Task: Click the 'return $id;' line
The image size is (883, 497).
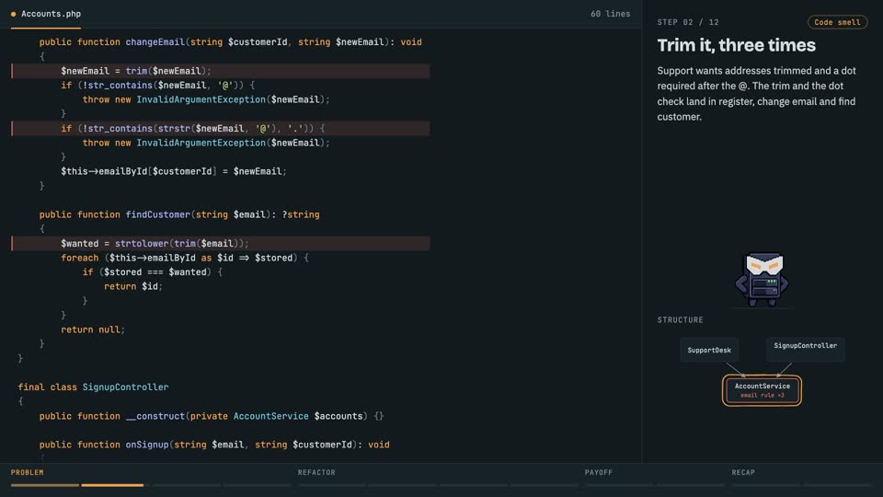Action: tap(132, 286)
